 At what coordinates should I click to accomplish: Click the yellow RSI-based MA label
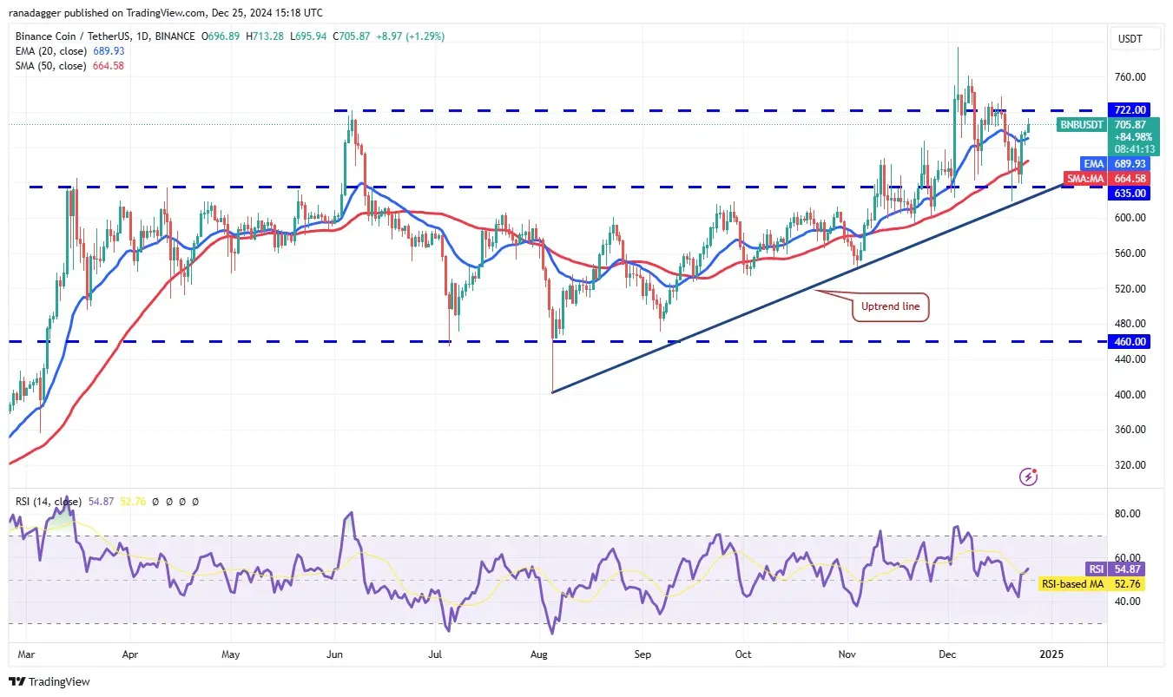[x=1072, y=584]
